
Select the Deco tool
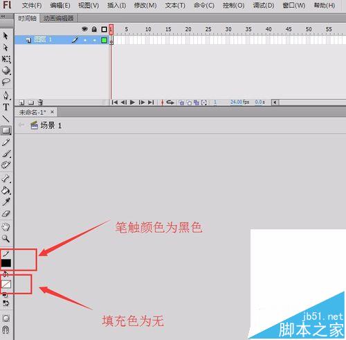point(6,165)
